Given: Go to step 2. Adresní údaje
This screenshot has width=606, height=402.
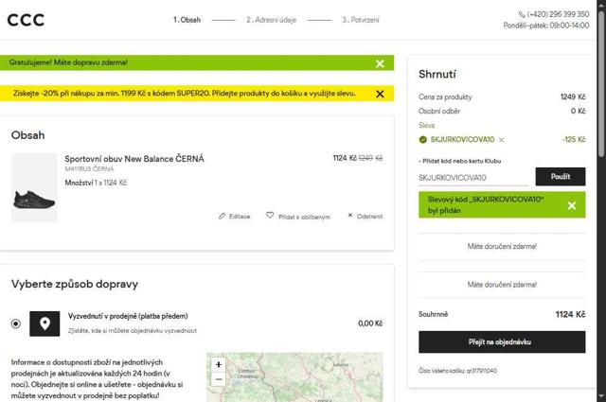Looking at the screenshot, I should pyautogui.click(x=272, y=20).
